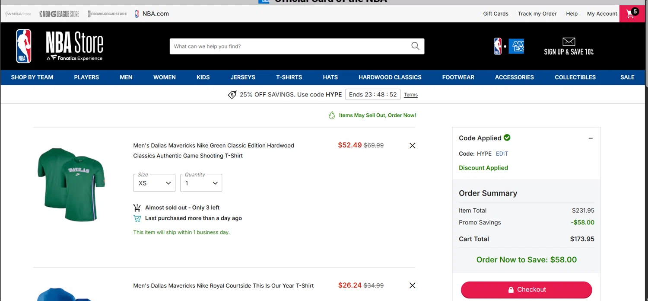This screenshot has width=648, height=301.
Task: Open the T-Shirts menu
Action: pyautogui.click(x=289, y=77)
